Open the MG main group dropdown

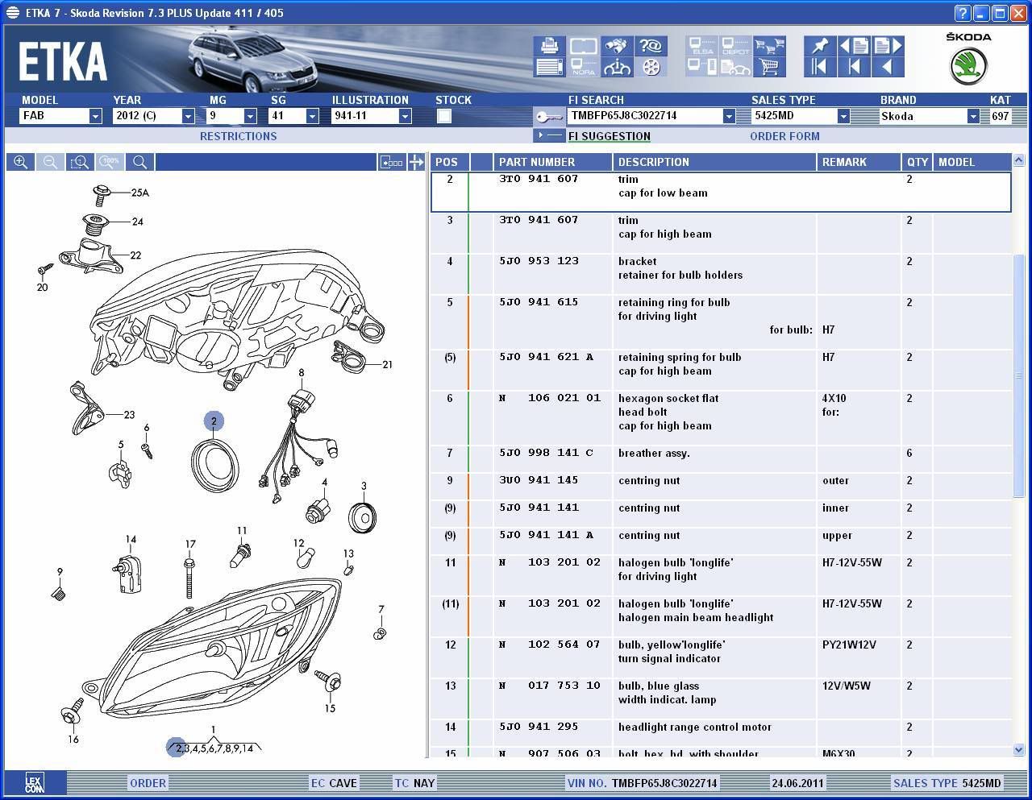click(x=250, y=116)
